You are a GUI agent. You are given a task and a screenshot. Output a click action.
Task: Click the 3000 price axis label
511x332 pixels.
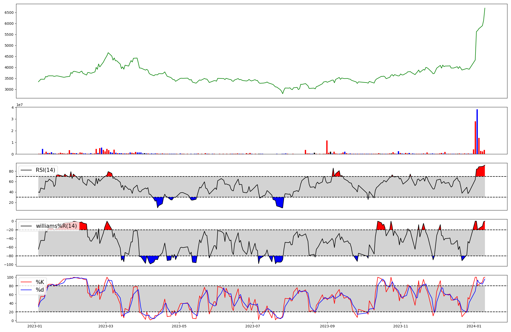(9, 89)
